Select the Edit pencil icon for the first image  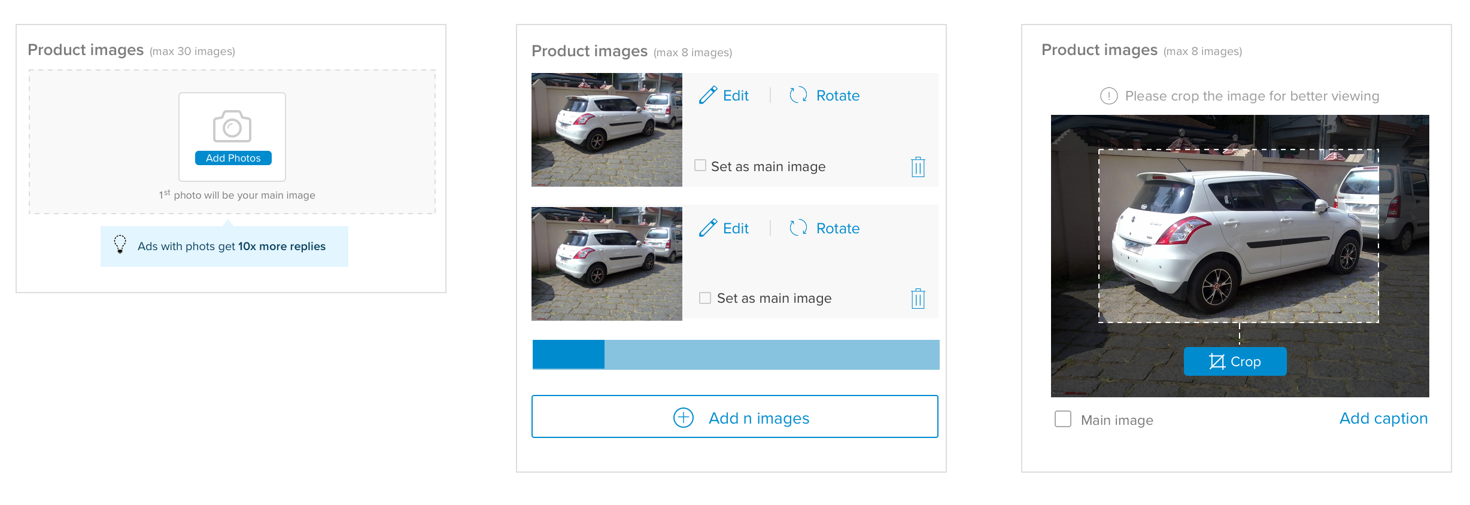pos(710,95)
